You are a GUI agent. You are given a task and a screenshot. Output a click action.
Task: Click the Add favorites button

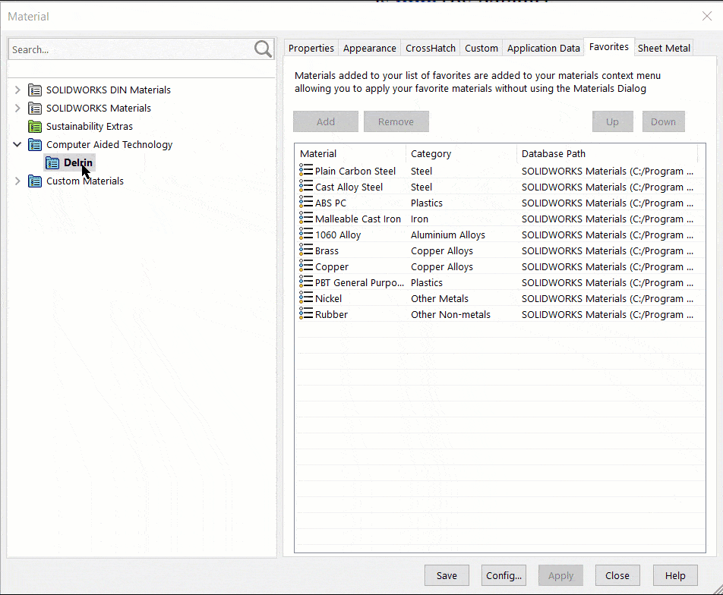click(326, 121)
